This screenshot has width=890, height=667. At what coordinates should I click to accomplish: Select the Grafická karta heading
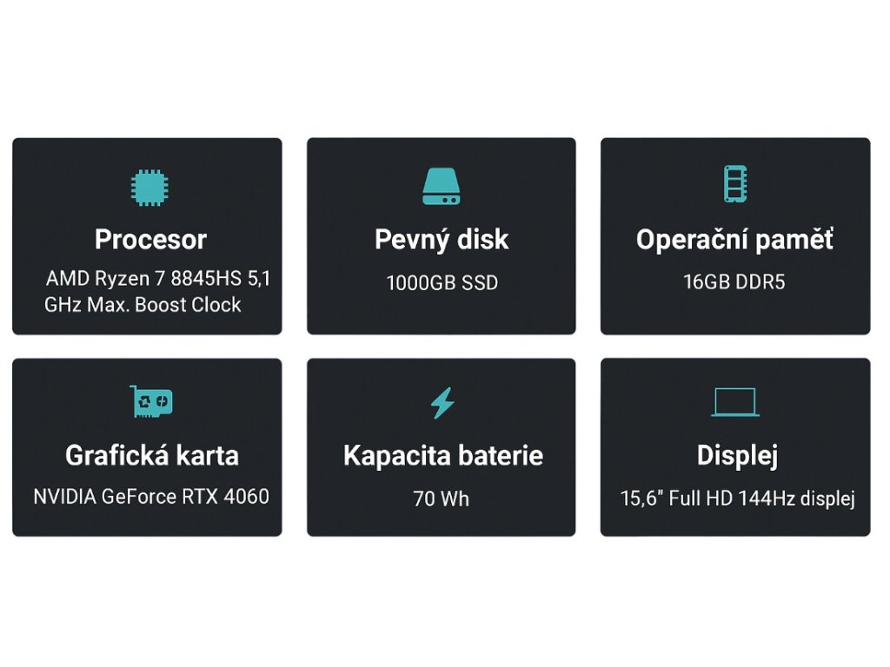pyautogui.click(x=151, y=455)
